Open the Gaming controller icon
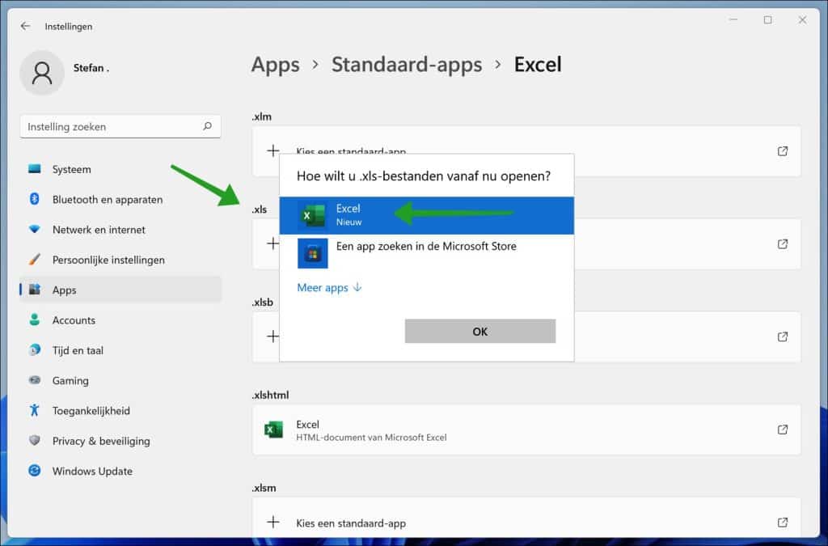828x546 pixels. click(x=33, y=380)
